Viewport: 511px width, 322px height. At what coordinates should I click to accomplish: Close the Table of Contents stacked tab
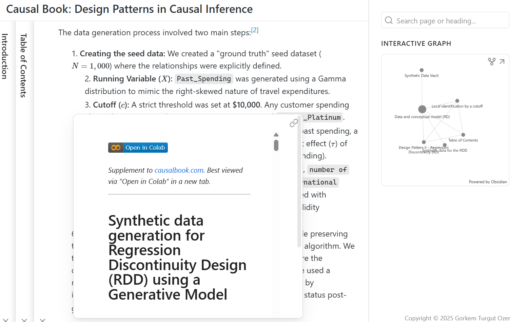[24, 320]
